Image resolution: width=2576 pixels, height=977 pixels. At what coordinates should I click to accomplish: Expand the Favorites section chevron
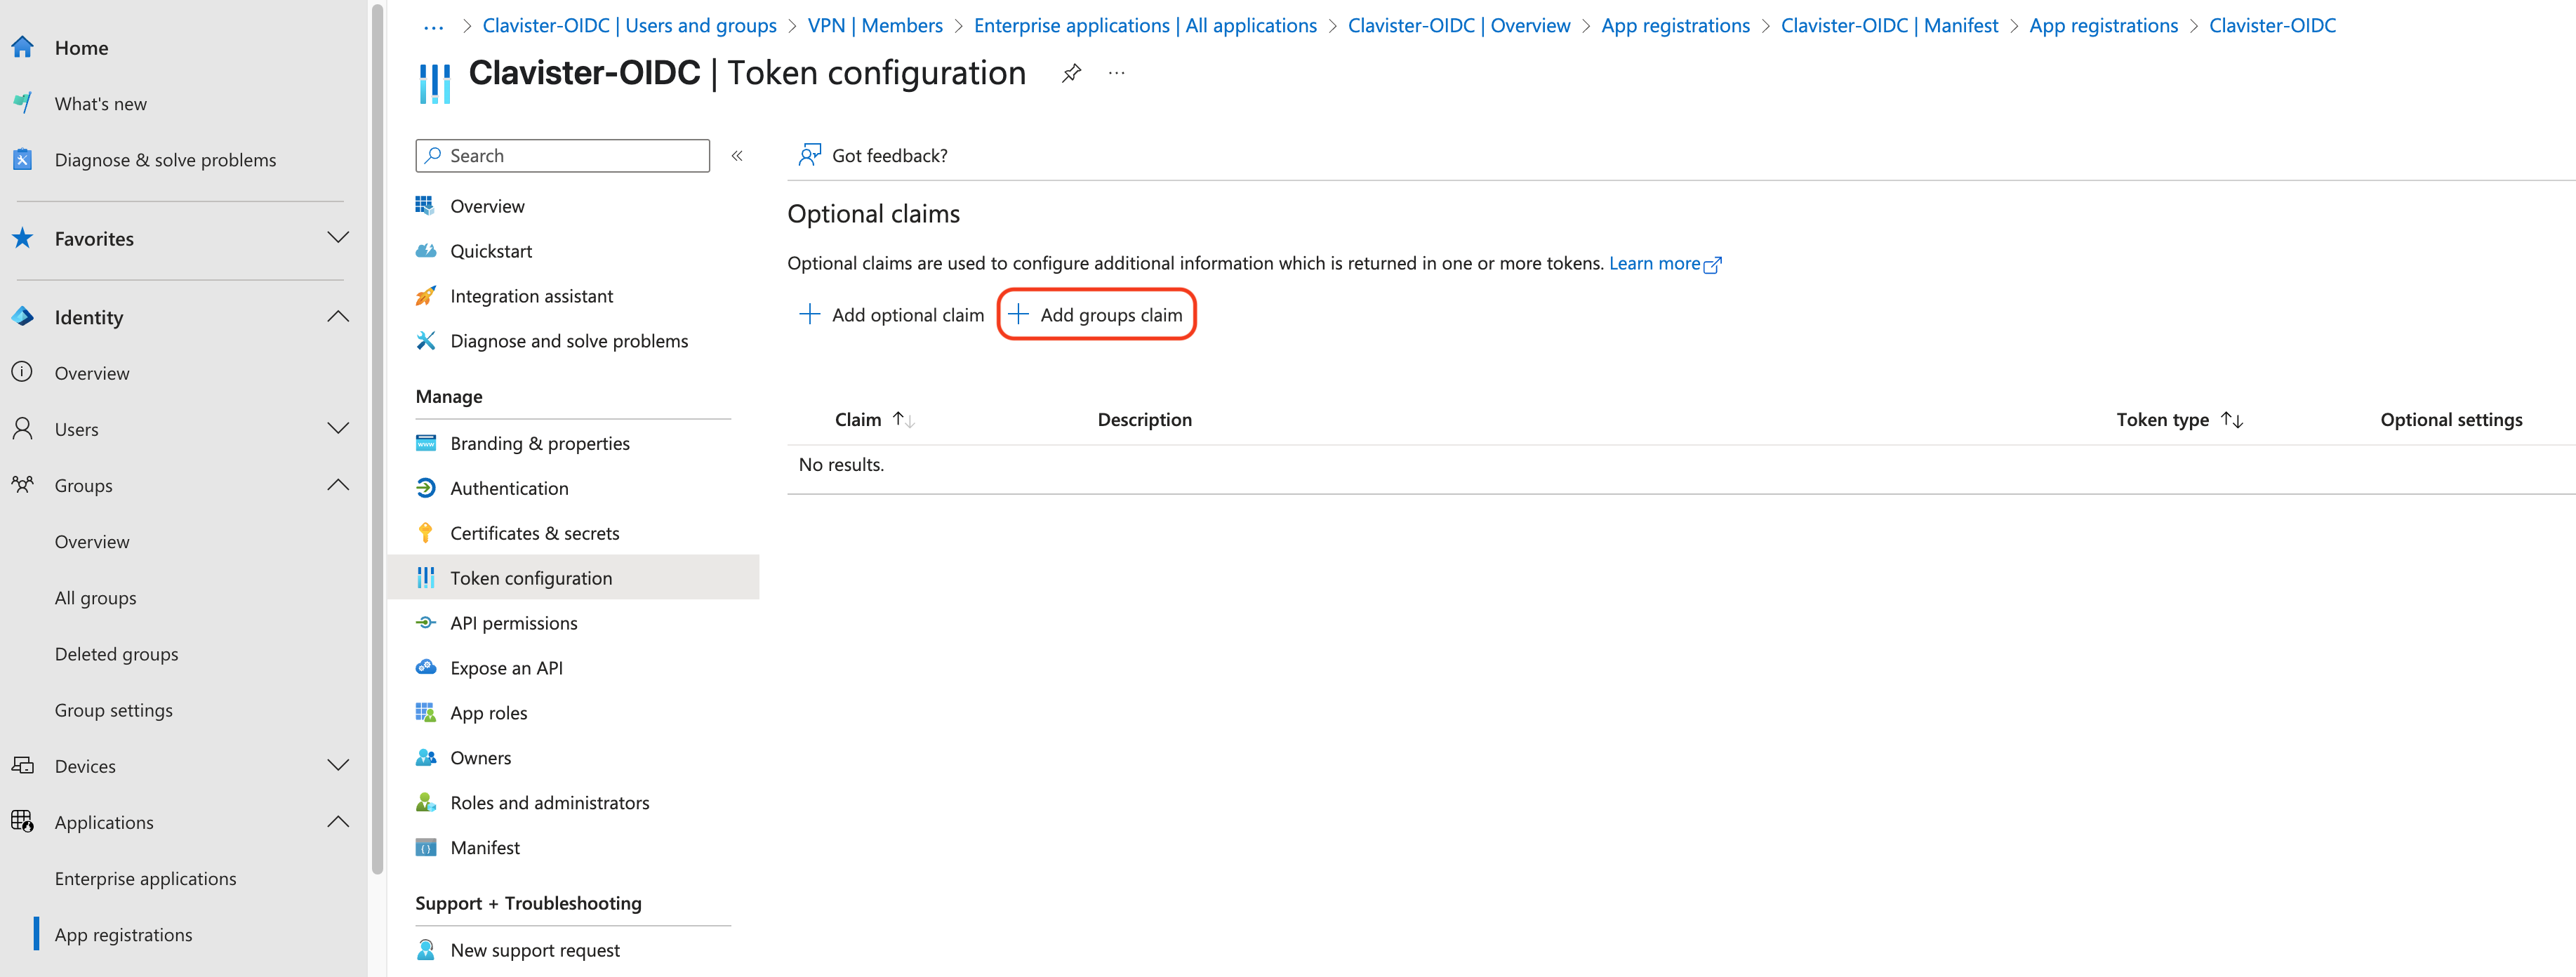(x=339, y=238)
